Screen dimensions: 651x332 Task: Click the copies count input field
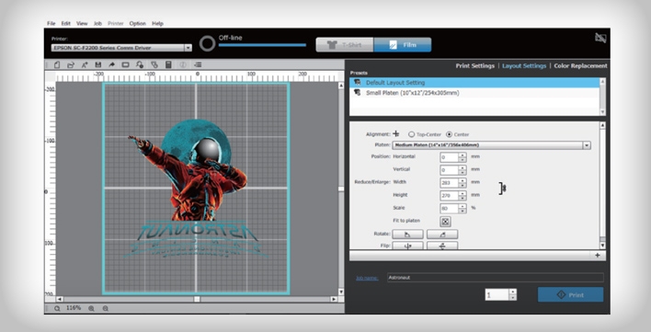tap(497, 294)
